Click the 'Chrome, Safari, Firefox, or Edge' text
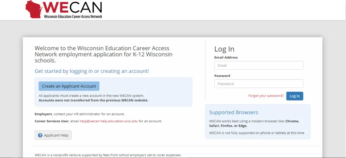The height and width of the screenshot is (158, 346). point(254,124)
